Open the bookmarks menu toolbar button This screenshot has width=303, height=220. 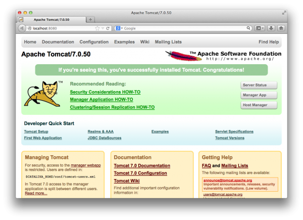click(x=260, y=28)
